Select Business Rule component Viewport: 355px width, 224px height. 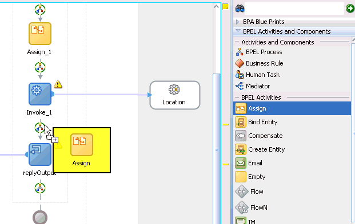tap(259, 63)
